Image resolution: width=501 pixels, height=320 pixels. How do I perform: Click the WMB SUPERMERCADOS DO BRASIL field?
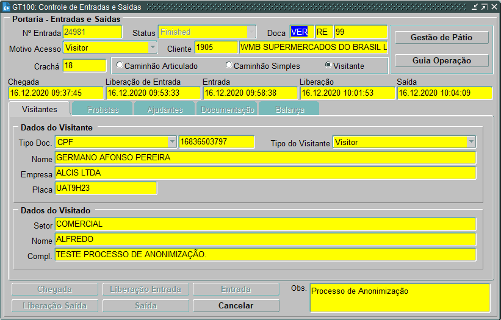click(x=314, y=47)
